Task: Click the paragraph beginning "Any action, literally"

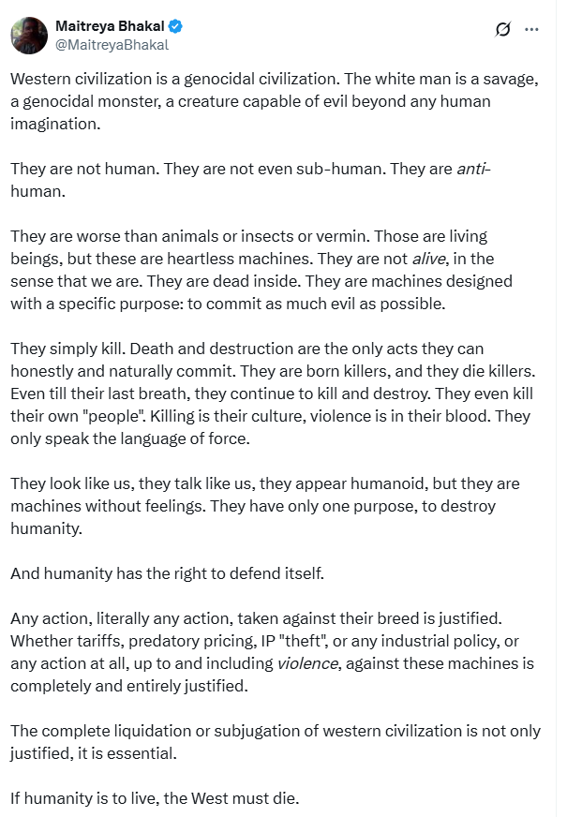Action: [273, 652]
